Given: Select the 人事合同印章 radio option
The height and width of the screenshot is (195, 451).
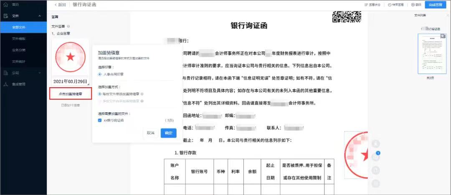Looking at the screenshot, I should coord(100,74).
